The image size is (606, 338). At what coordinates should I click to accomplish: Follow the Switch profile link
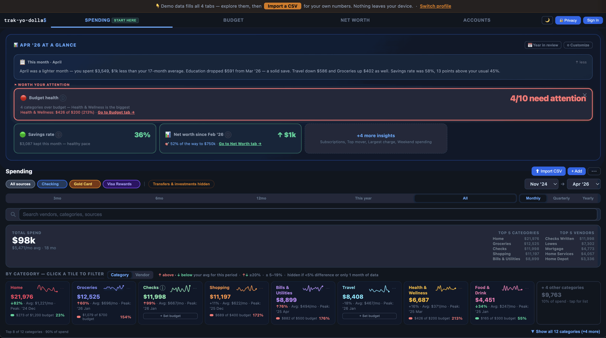tap(435, 6)
